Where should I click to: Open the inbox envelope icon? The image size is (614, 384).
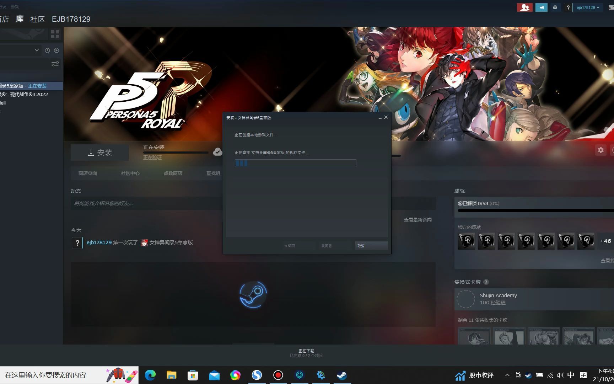[x=555, y=7]
